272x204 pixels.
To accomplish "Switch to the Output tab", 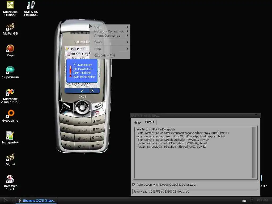I will (x=150, y=122).
